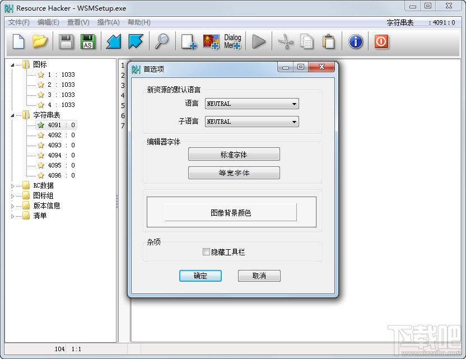Cut using the scissors toolbar icon
Viewport: 466px width, 359px height.
pyautogui.click(x=286, y=41)
